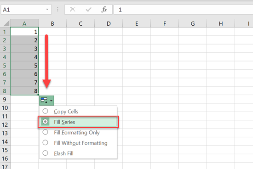Select row 9 header

5,99
